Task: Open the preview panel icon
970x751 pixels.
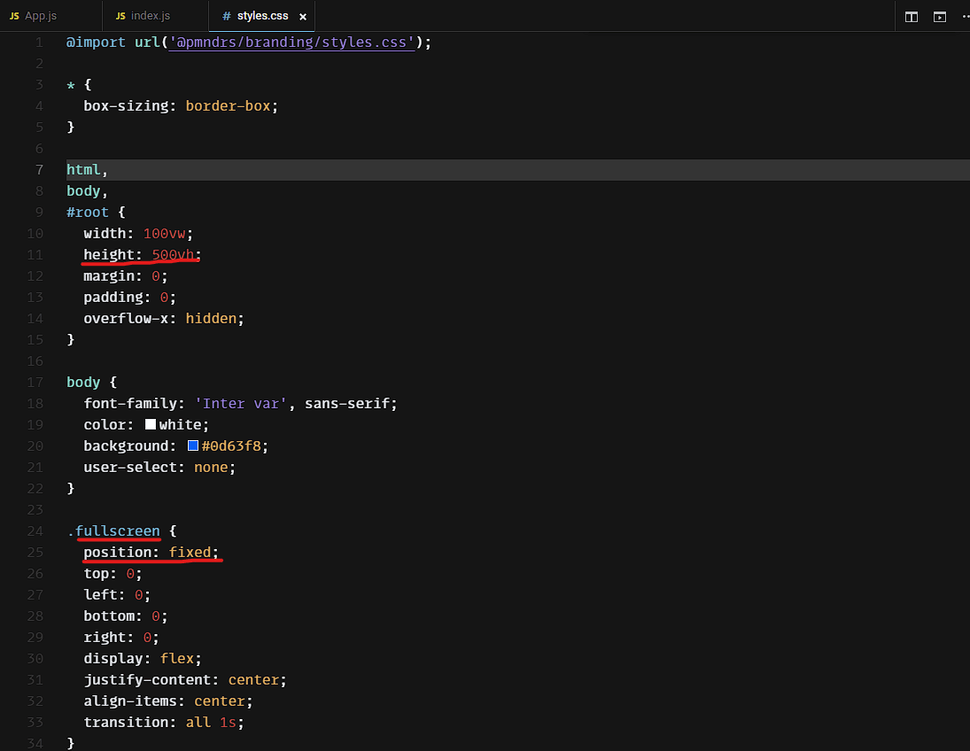Action: point(940,17)
